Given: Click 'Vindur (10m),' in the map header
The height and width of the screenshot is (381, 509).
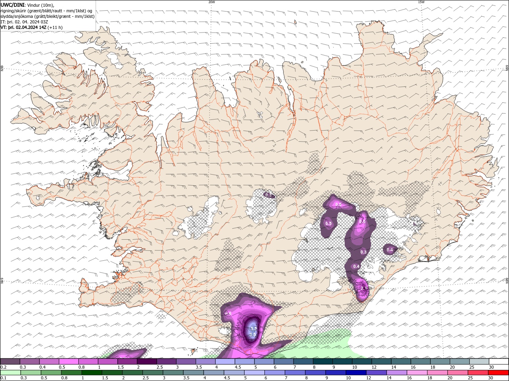Looking at the screenshot, I should click(40, 5).
